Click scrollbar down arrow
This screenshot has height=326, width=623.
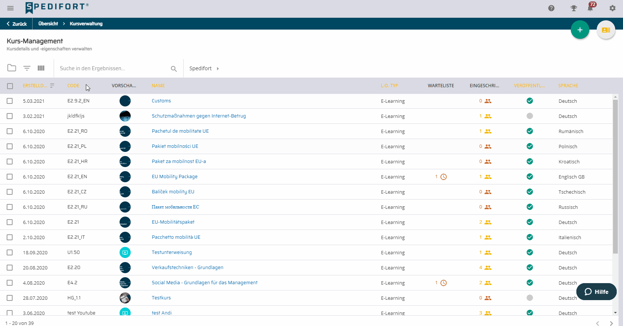tap(616, 313)
